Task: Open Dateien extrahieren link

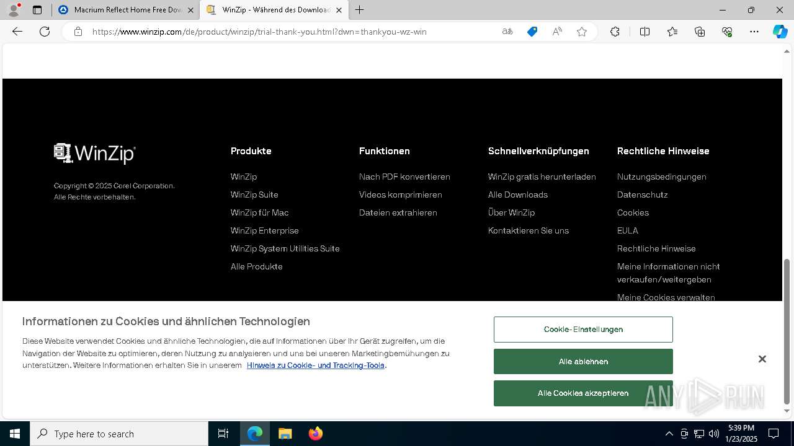Action: [398, 212]
